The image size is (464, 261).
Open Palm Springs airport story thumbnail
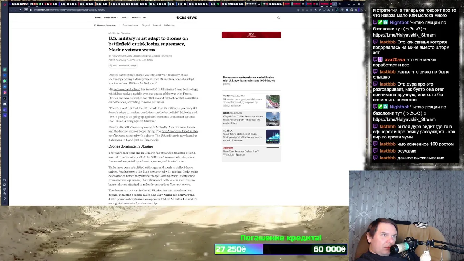(273, 137)
